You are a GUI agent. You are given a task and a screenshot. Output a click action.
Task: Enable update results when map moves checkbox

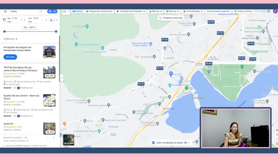tap(3, 146)
